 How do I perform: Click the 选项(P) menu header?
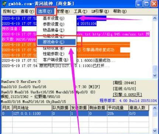coord(45,11)
